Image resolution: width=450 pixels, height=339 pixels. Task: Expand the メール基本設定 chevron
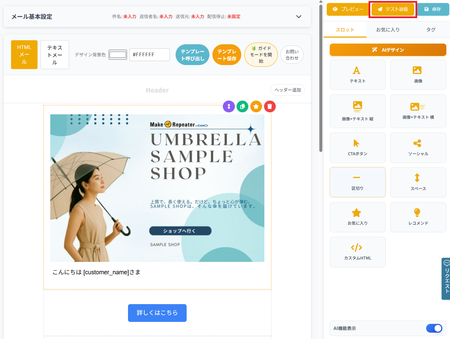(x=299, y=16)
